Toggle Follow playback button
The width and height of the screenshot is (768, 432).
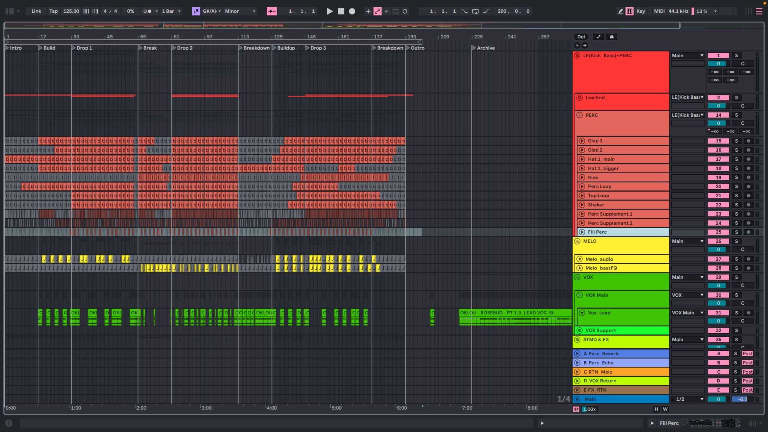pyautogui.click(x=272, y=11)
